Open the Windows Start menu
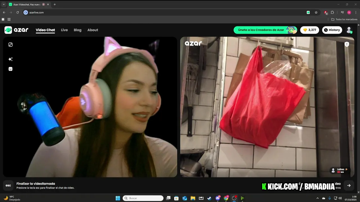360x202 pixels. pos(118,198)
